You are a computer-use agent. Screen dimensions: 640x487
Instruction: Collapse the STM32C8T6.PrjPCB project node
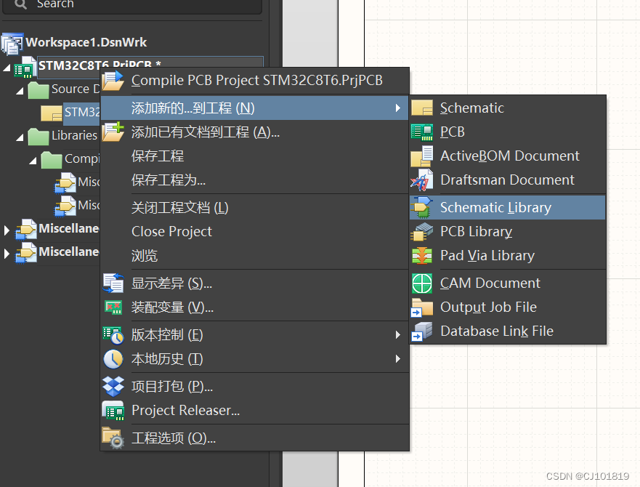point(7,68)
